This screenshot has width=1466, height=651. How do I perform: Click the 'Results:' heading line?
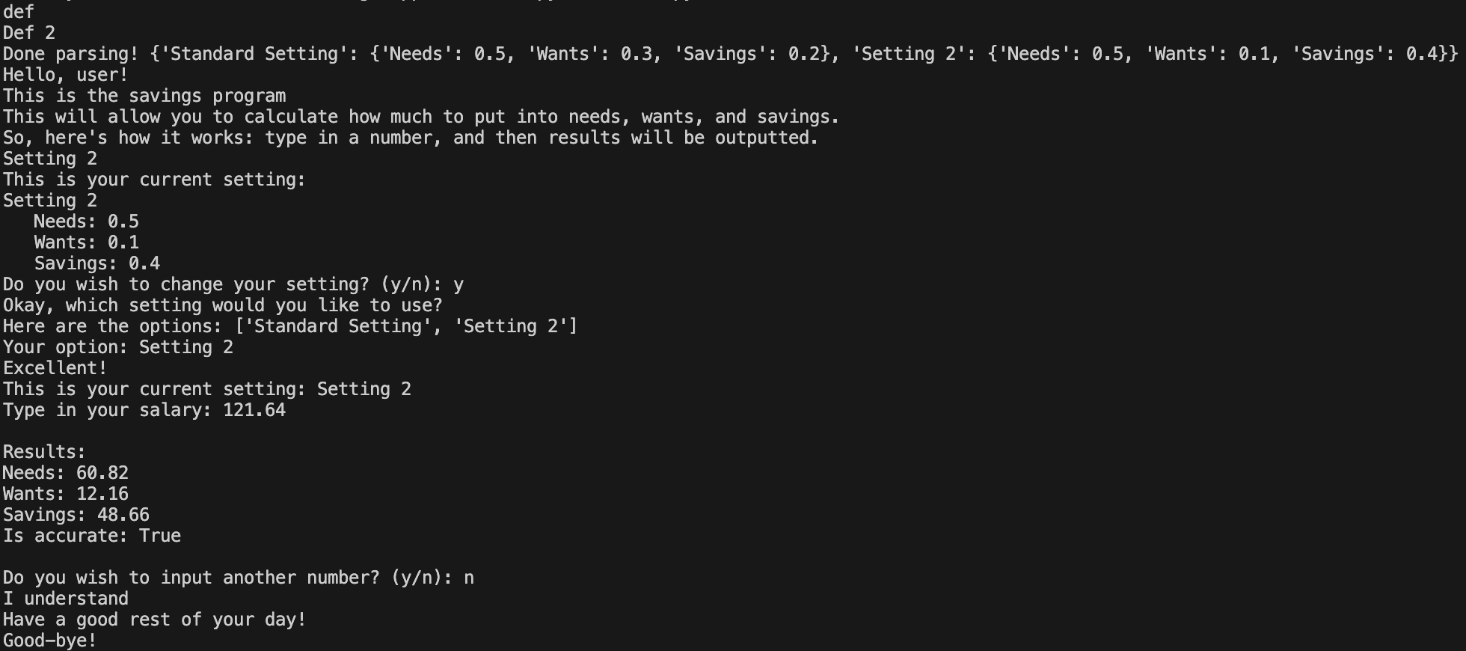pyautogui.click(x=45, y=452)
